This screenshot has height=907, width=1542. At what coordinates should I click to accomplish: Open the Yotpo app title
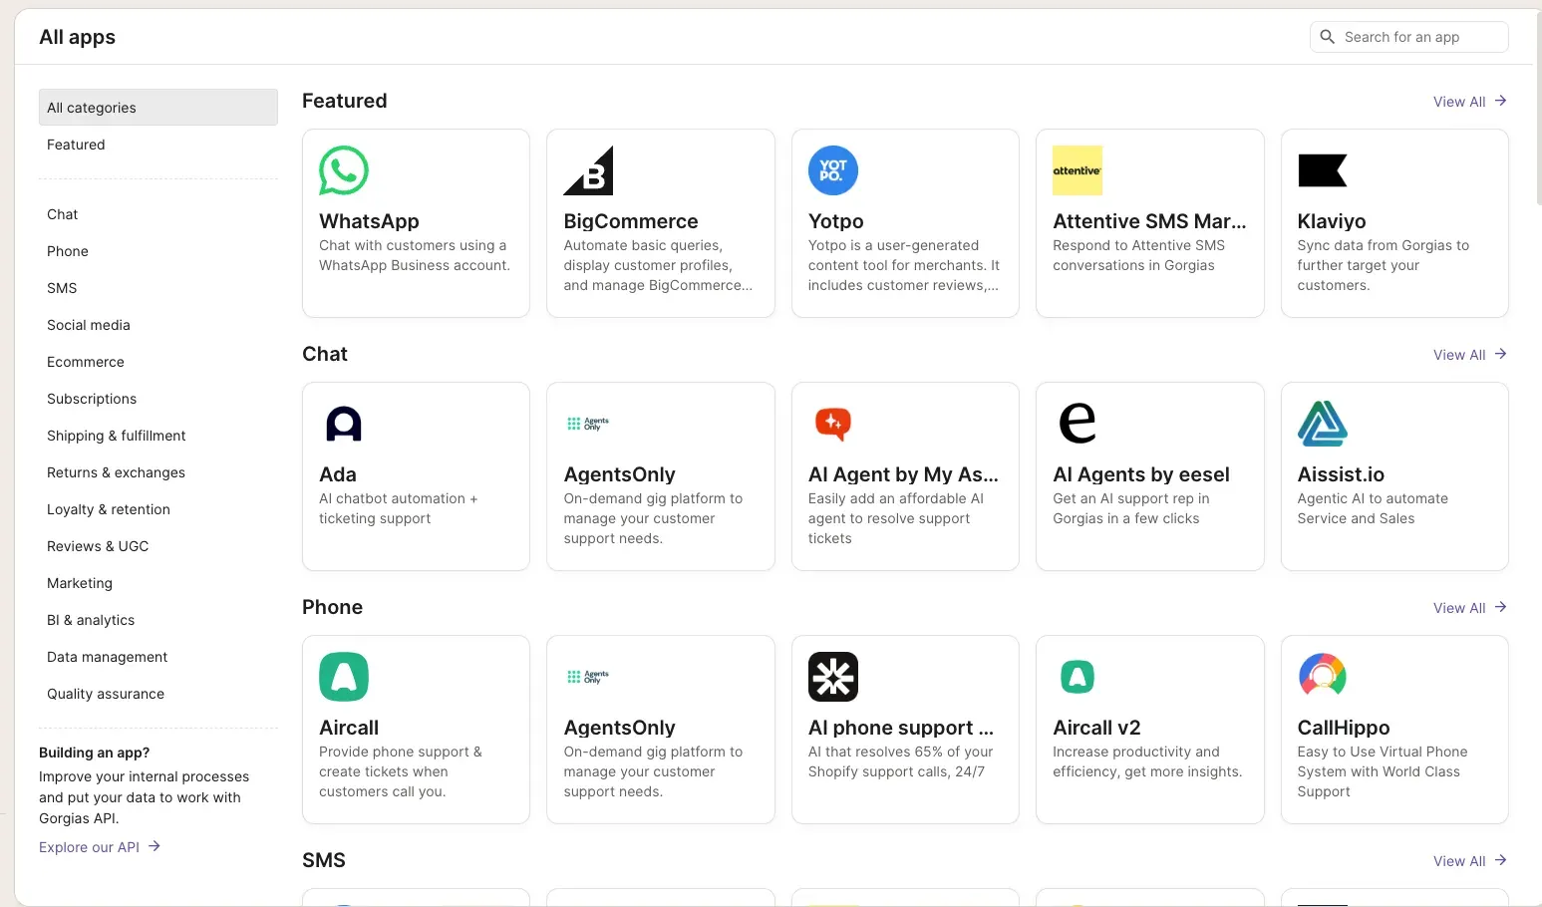point(836,221)
